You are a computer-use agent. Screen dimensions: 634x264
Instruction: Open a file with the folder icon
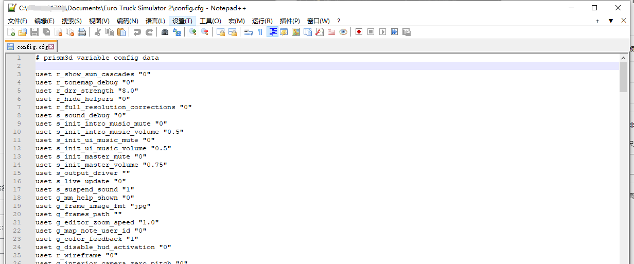coord(22,32)
